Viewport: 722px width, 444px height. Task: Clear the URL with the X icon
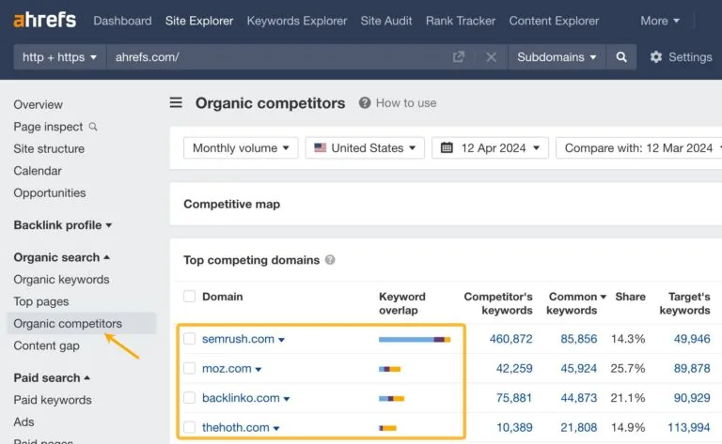pyautogui.click(x=492, y=57)
